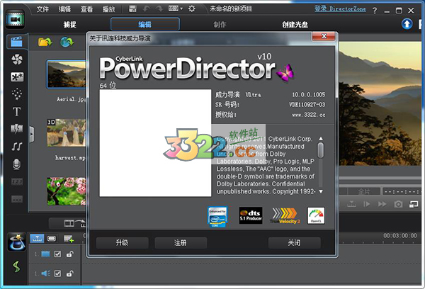Image resolution: width=425 pixels, height=289 pixels.
Task: Open the Effect Room fan icon
Action: [x=17, y=59]
